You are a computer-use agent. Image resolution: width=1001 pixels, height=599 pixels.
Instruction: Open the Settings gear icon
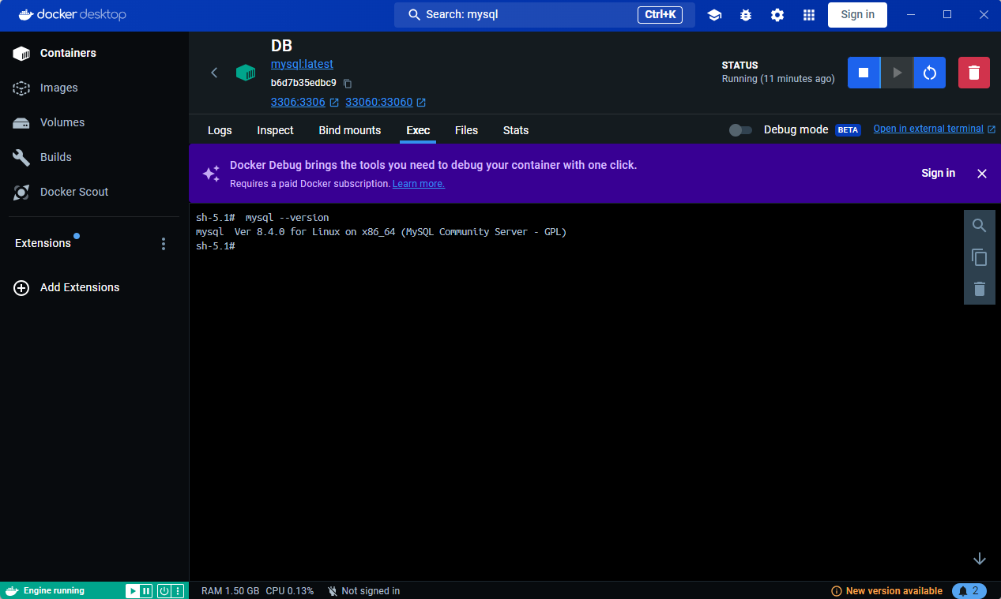click(x=777, y=15)
